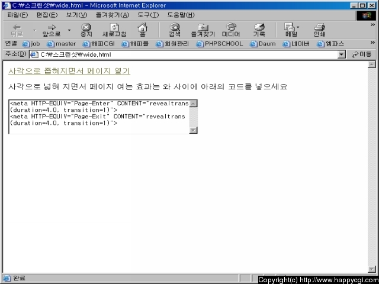
Task: Open the 편집(E) menu
Action: (x=47, y=15)
